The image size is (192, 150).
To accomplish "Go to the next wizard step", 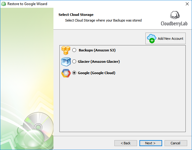I will [150, 143].
